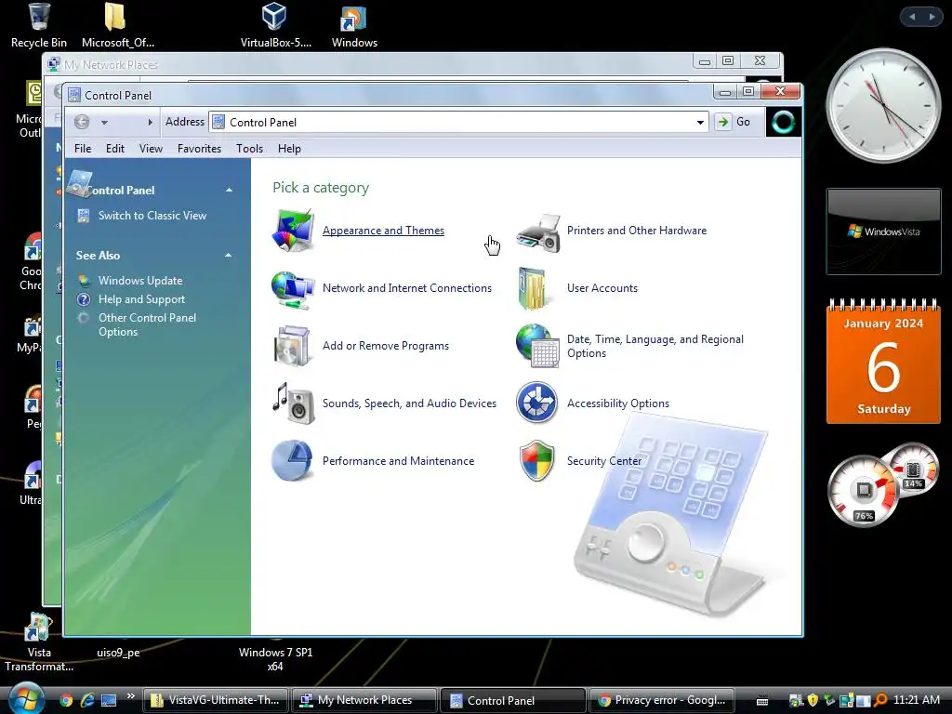Open the User Accounts icon

(x=532, y=289)
